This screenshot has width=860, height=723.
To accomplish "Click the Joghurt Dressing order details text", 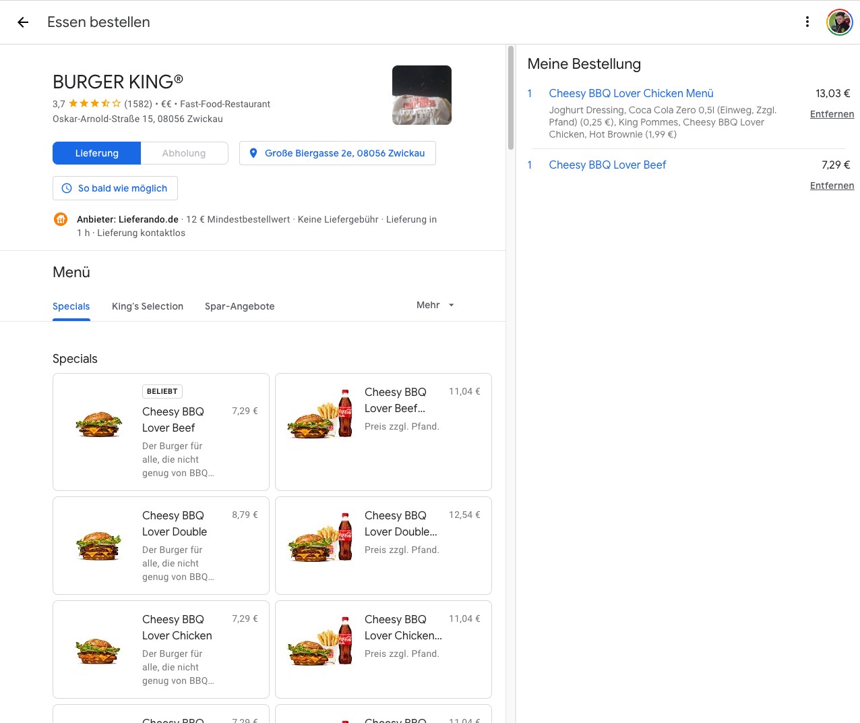I will click(x=663, y=122).
